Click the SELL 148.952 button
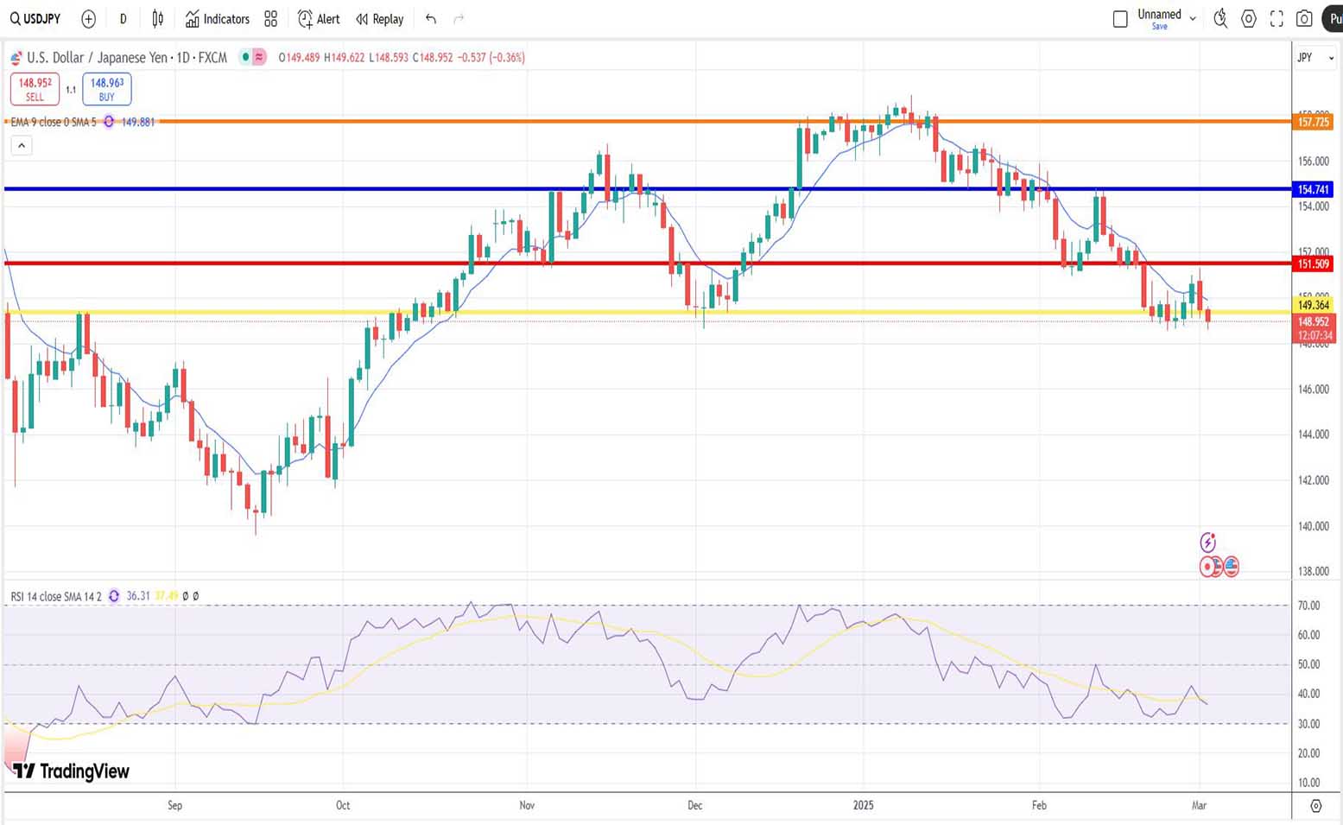Viewport: 1343px width, 825px height. tap(35, 89)
